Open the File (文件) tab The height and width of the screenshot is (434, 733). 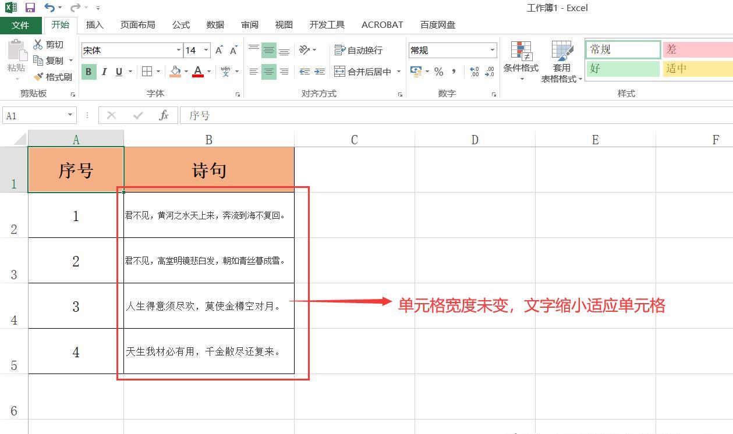pos(20,25)
